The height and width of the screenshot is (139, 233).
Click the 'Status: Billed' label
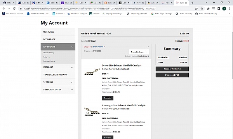[182, 41]
